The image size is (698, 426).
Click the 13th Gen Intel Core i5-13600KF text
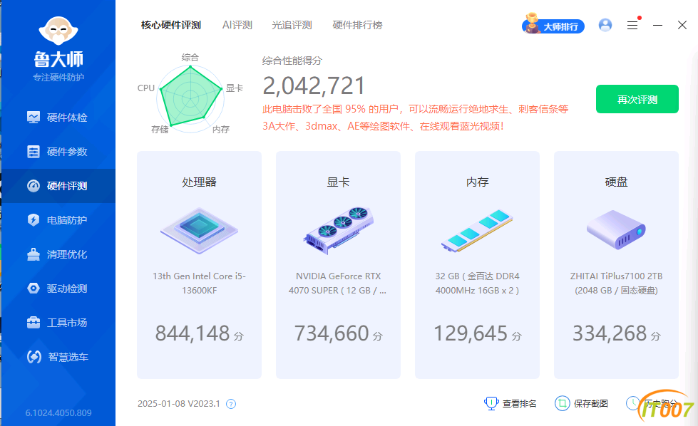[200, 284]
